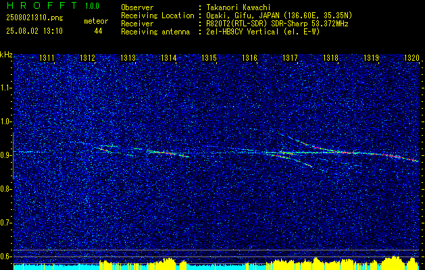The height and width of the screenshot is (270, 425).
Task: Click the Receiving antenna label
Action: [155, 32]
